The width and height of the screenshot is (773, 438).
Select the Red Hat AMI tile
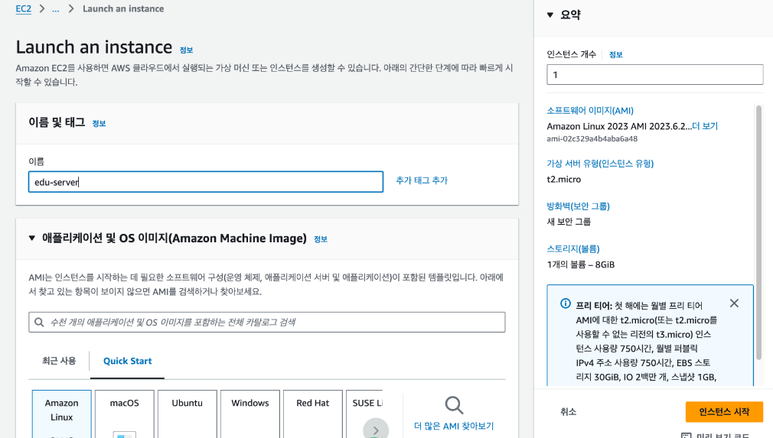(313, 414)
